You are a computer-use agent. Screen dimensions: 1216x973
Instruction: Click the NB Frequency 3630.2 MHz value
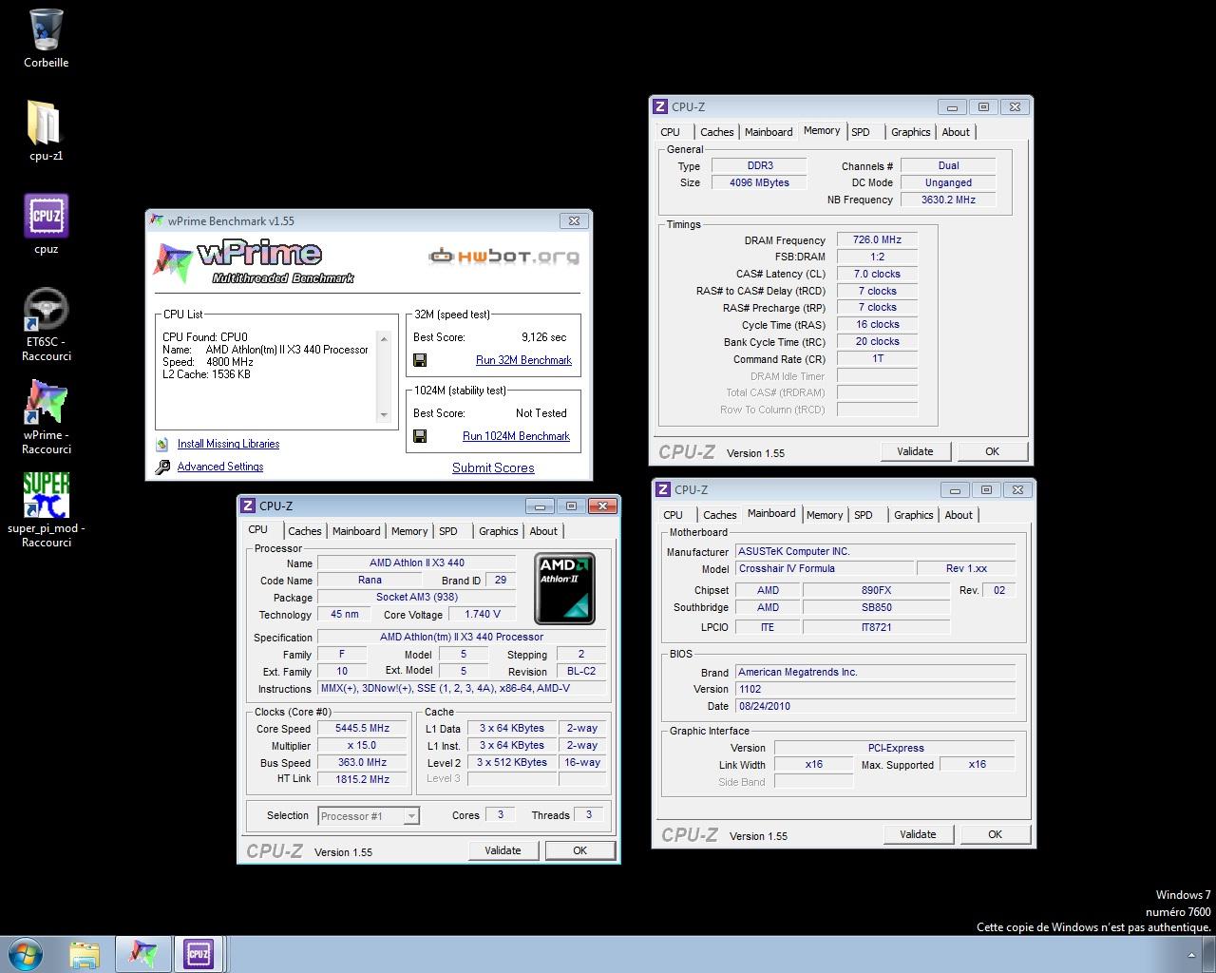click(x=948, y=200)
